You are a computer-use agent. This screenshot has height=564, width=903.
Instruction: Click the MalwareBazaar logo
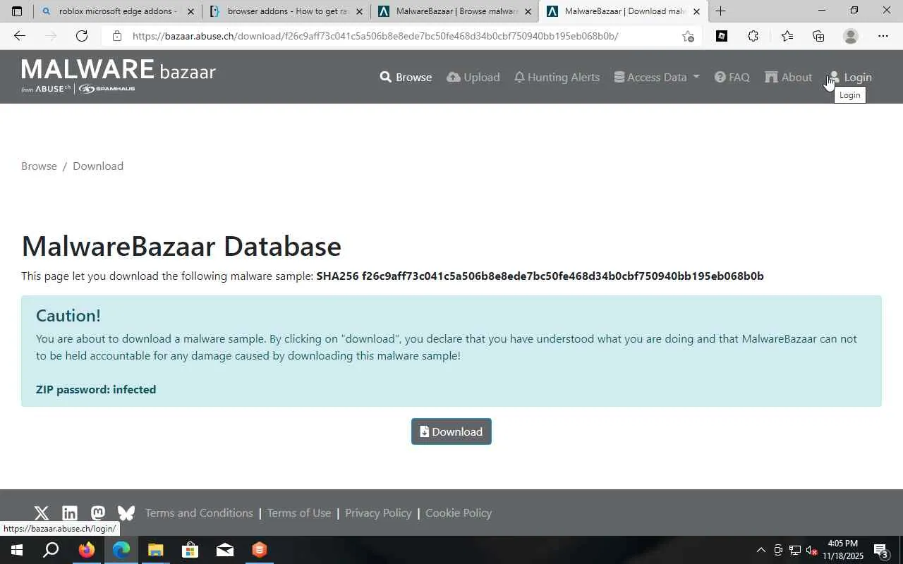(119, 76)
